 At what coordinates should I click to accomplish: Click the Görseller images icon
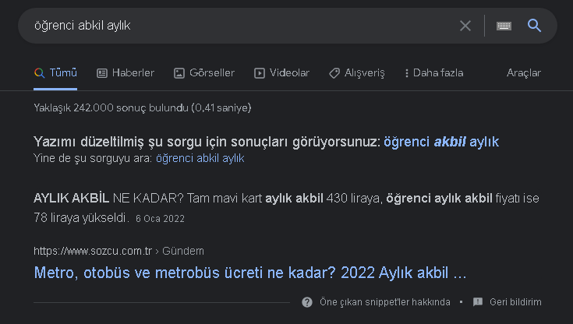179,73
